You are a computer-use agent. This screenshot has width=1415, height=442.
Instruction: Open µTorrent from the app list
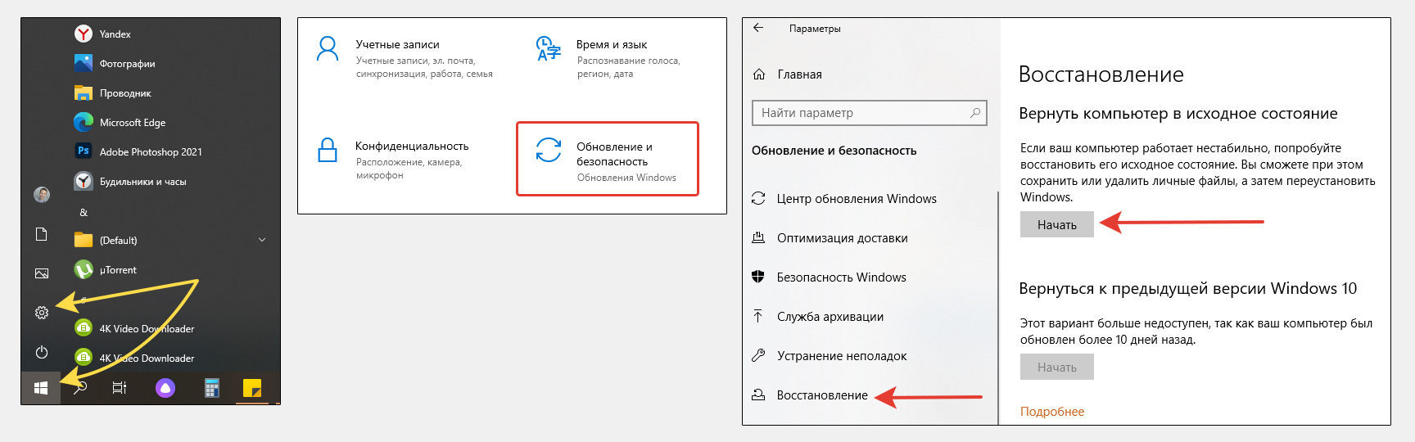click(x=117, y=270)
